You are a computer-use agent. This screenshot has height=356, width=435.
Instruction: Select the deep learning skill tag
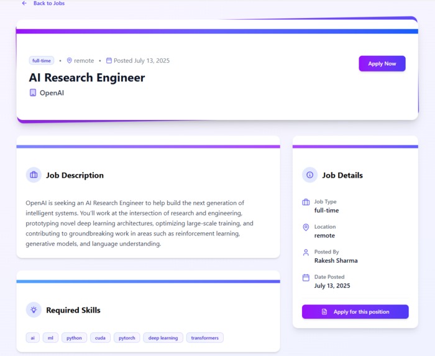click(x=163, y=338)
